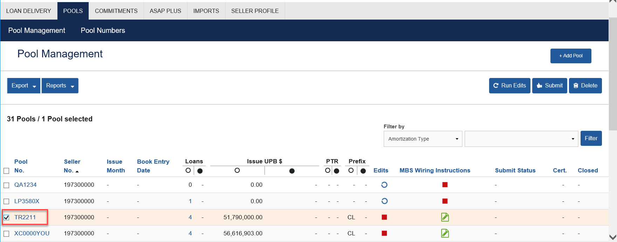
Task: Sort by the Issue Month column header
Action: point(116,166)
